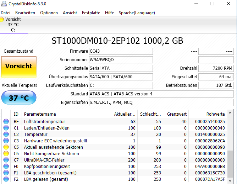Click the Firmware field containing CC43
Screen dimensions: 237x184
(x=121, y=51)
